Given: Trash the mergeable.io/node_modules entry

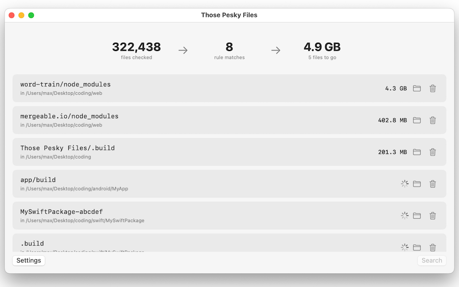Looking at the screenshot, I should [432, 120].
